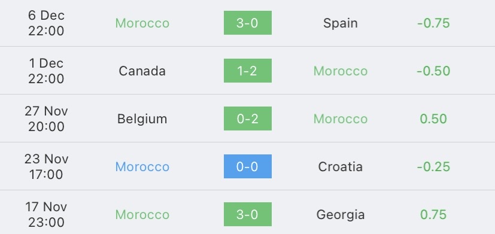
Task: Select the -0.75 handicap value
Action: coord(433,23)
